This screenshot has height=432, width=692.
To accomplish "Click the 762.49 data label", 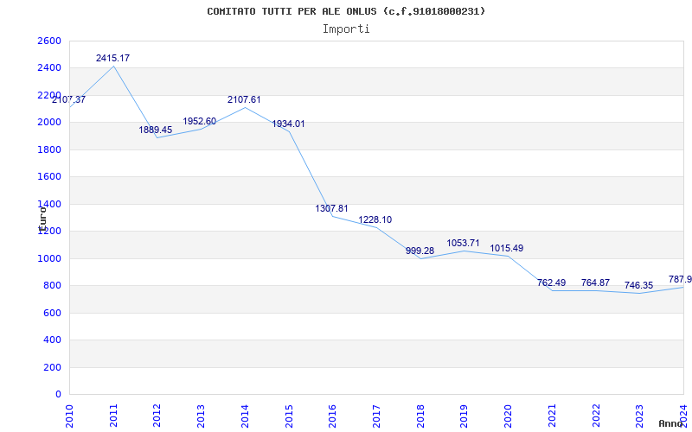I will tap(552, 283).
